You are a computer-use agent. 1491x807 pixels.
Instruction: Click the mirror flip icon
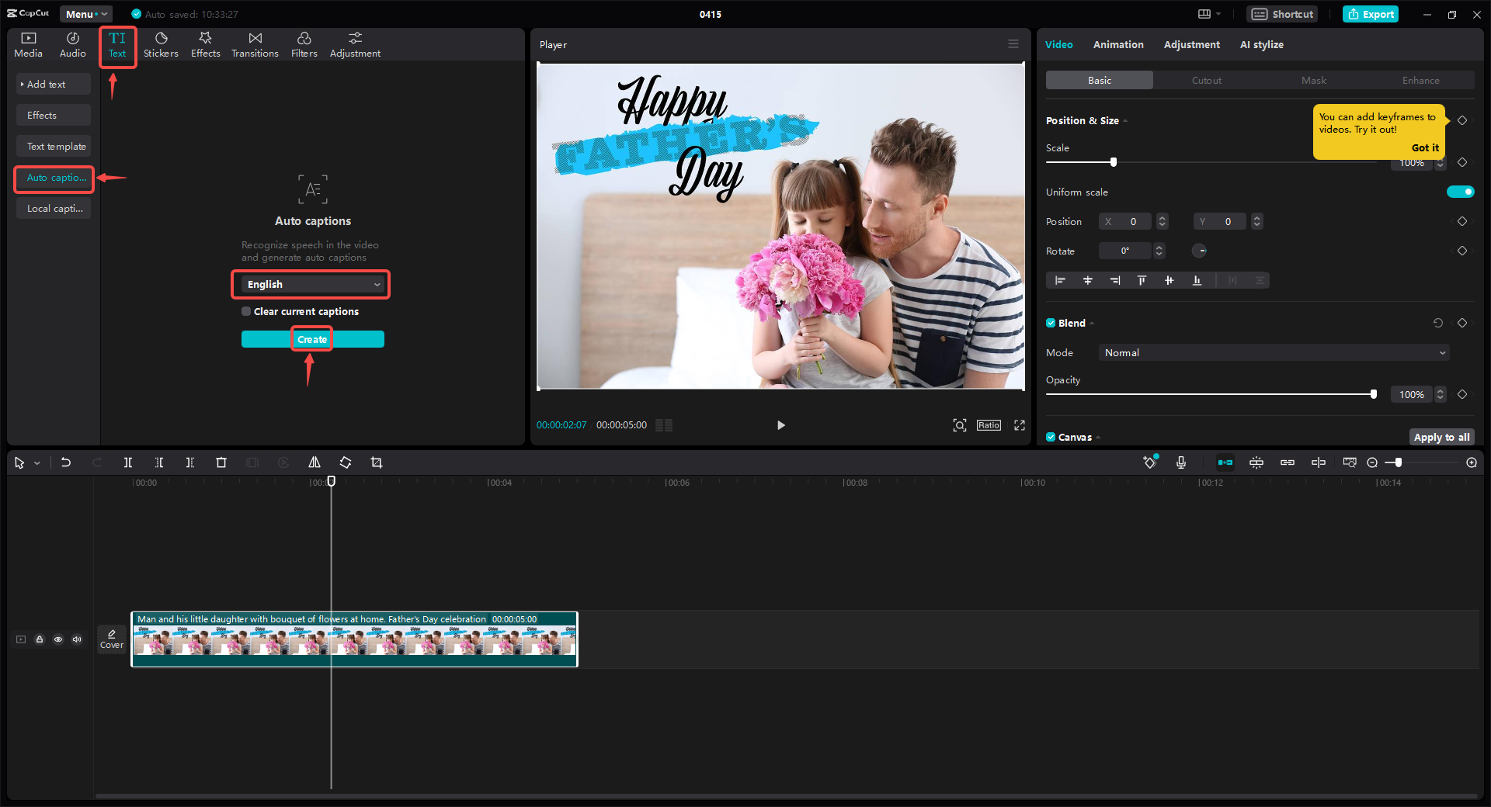click(x=315, y=462)
